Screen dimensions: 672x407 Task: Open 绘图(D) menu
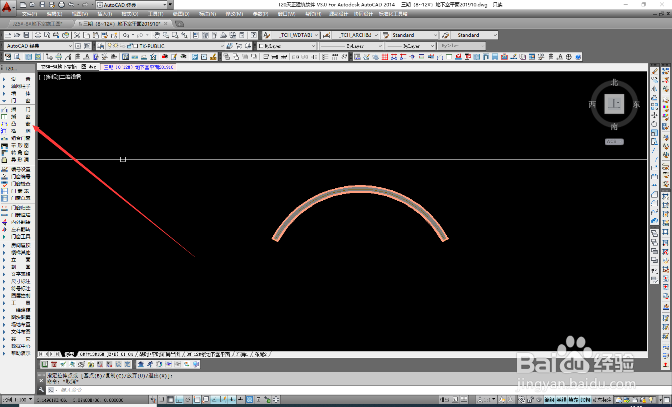(181, 14)
